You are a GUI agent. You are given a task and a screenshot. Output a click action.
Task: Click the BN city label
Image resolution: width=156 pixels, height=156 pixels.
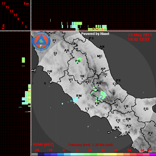click(x=128, y=119)
